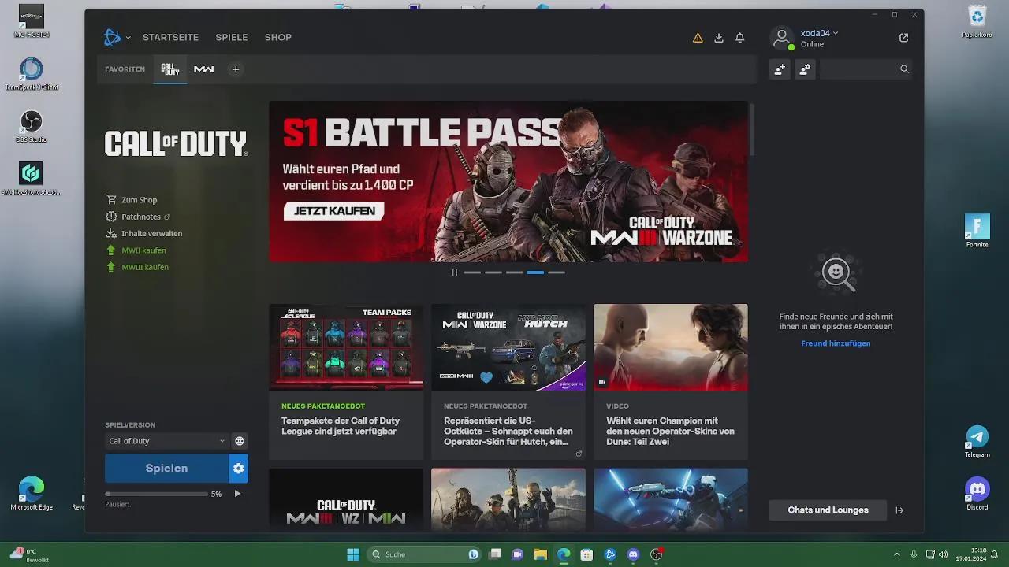Select the third carousel indicator
This screenshot has height=567, width=1009.
[x=515, y=272]
